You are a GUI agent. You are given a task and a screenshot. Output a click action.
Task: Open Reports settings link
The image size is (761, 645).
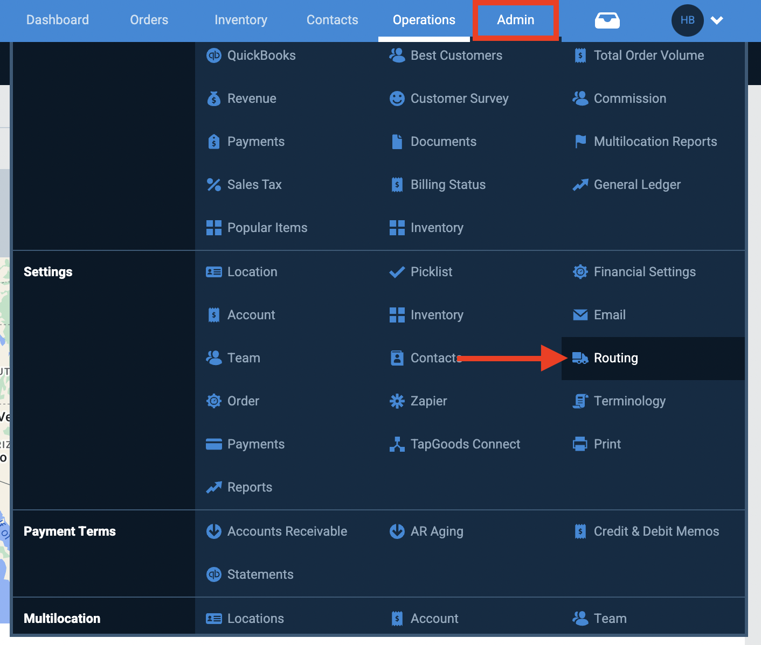point(250,487)
